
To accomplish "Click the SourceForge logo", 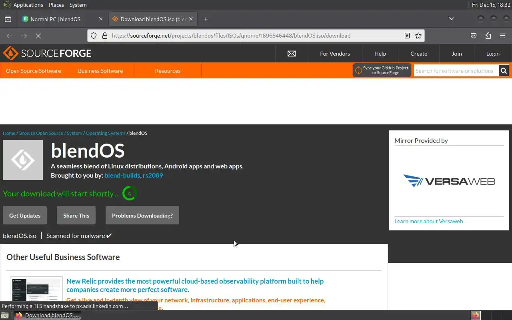I will pyautogui.click(x=47, y=53).
